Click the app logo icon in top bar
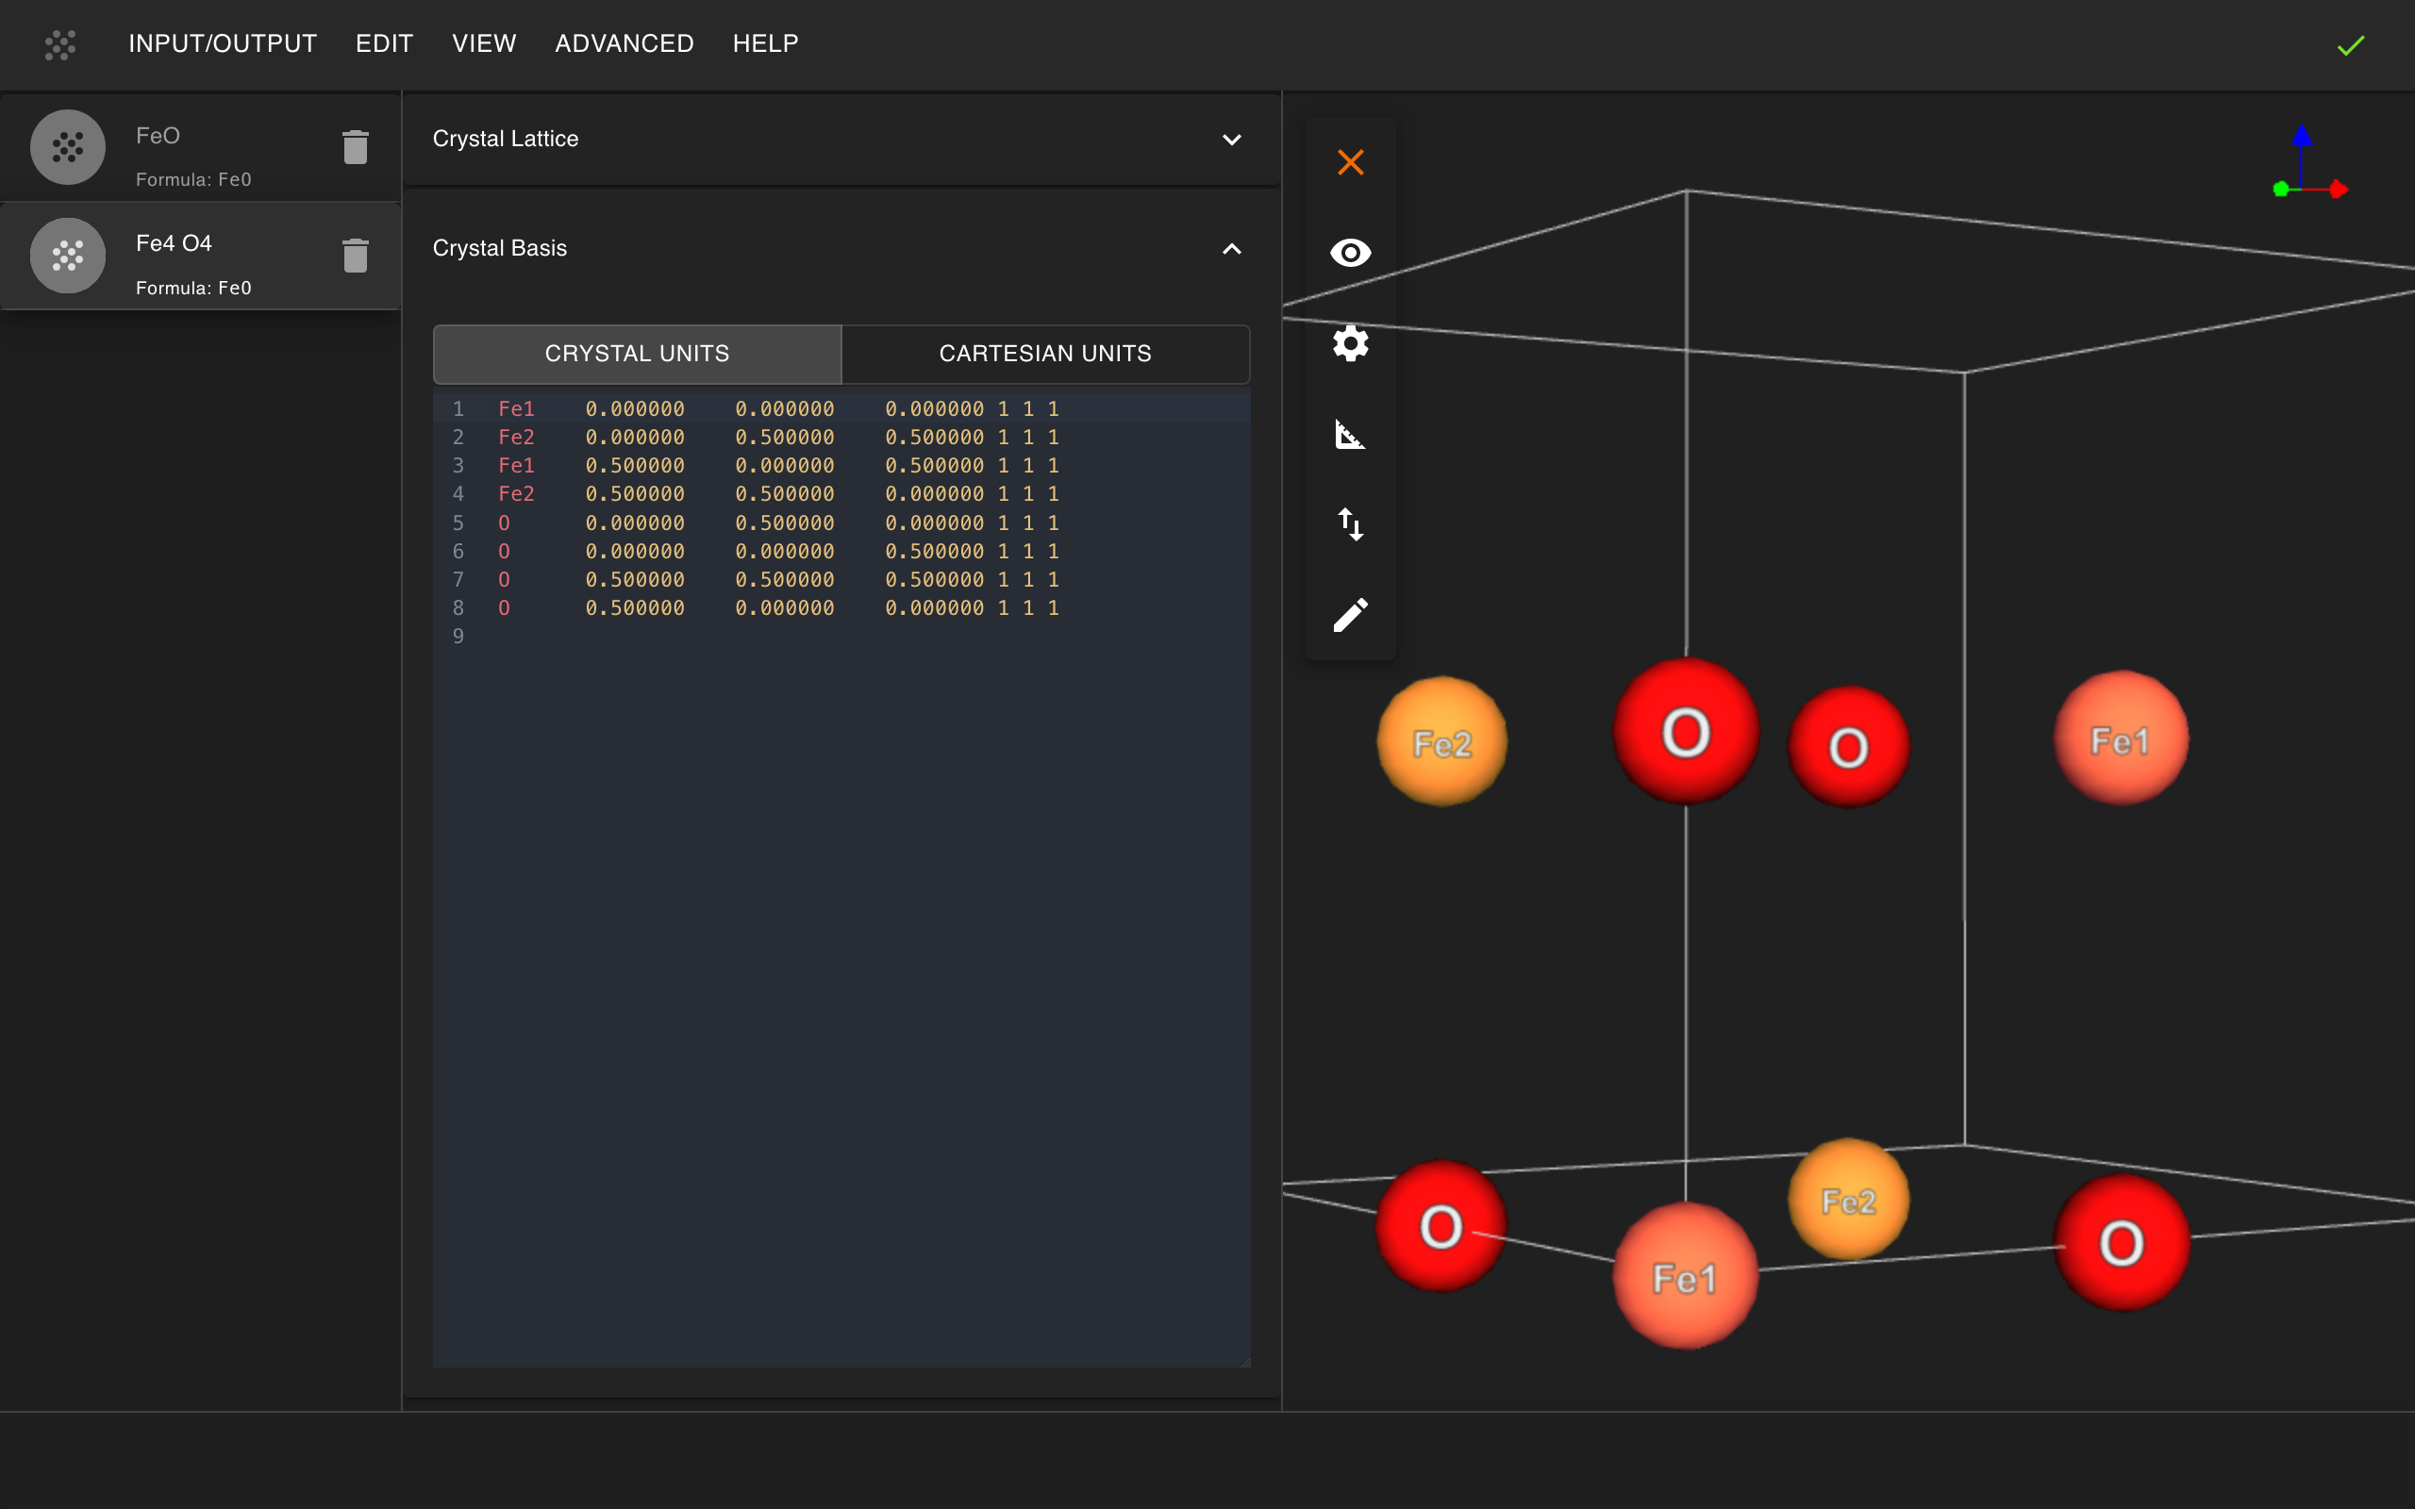Screen dimensions: 2415x1509 point(59,45)
